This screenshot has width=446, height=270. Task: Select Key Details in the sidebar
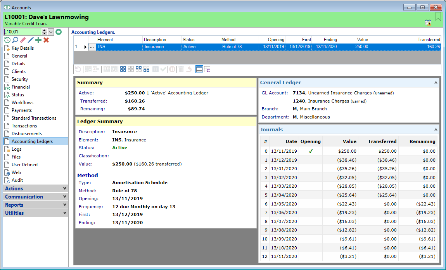pyautogui.click(x=22, y=48)
